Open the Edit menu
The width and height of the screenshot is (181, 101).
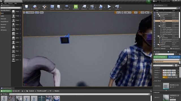pos(6,3)
